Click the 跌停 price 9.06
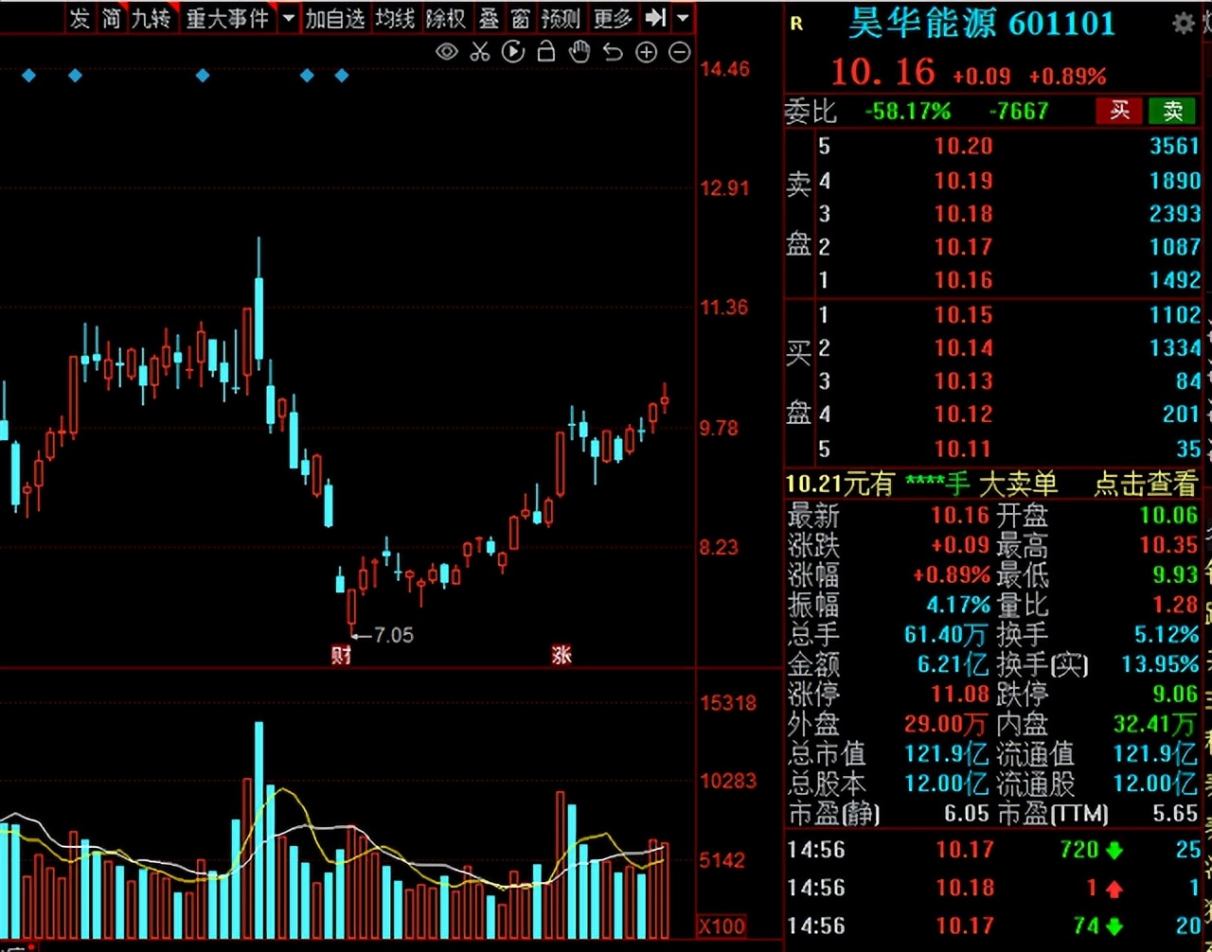Viewport: 1212px width, 952px height. [1175, 695]
